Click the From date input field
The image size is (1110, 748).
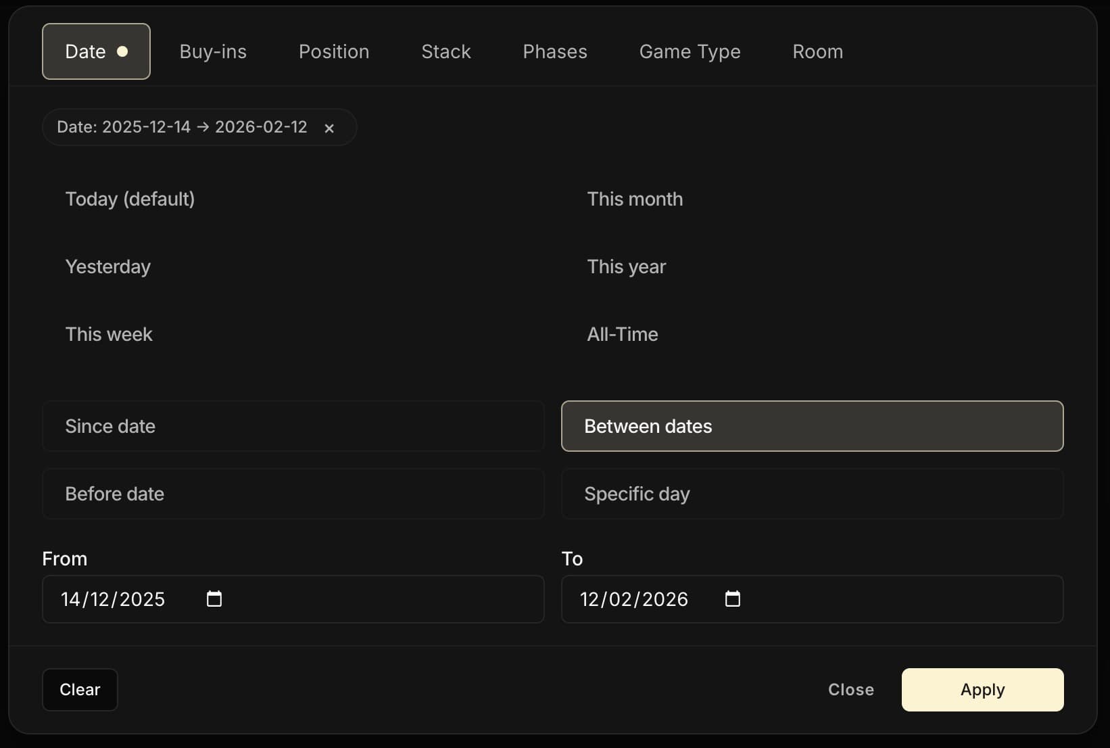(x=122, y=599)
